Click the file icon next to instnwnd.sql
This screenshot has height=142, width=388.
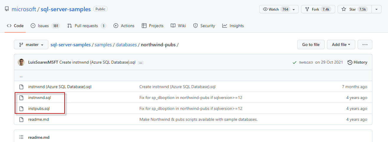[x=21, y=98]
